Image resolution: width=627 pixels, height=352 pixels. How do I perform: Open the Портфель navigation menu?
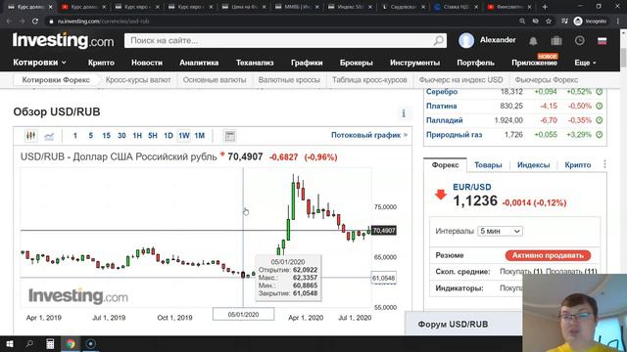[475, 63]
